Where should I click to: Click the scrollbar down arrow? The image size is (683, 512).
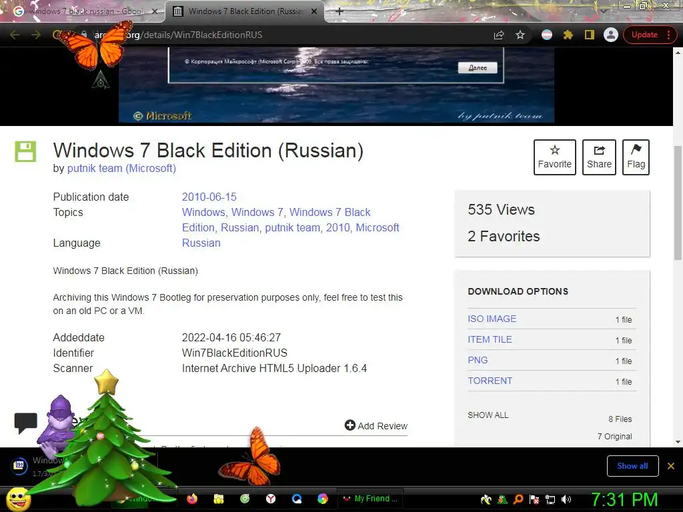coord(678,442)
